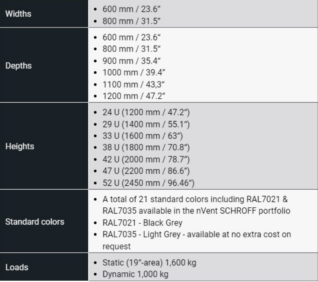Click the RAL7035 - Light Grey entry
Screen dimensions: 318x282
click(197, 234)
